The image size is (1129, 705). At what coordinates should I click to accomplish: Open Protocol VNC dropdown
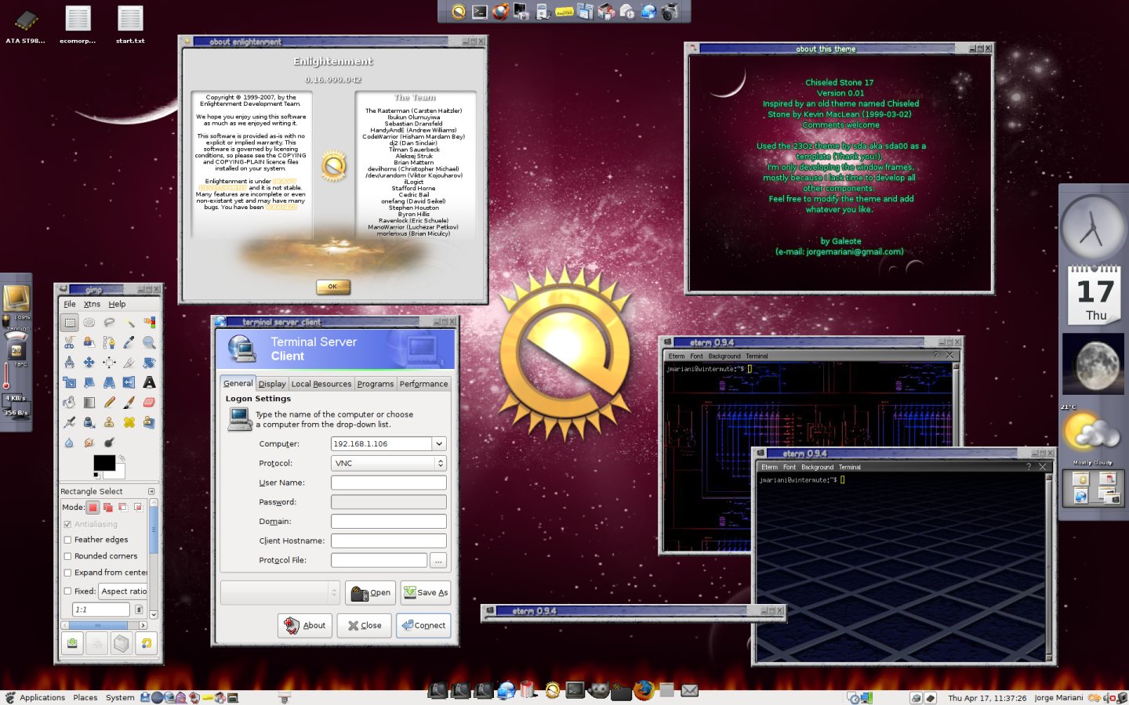coord(389,463)
